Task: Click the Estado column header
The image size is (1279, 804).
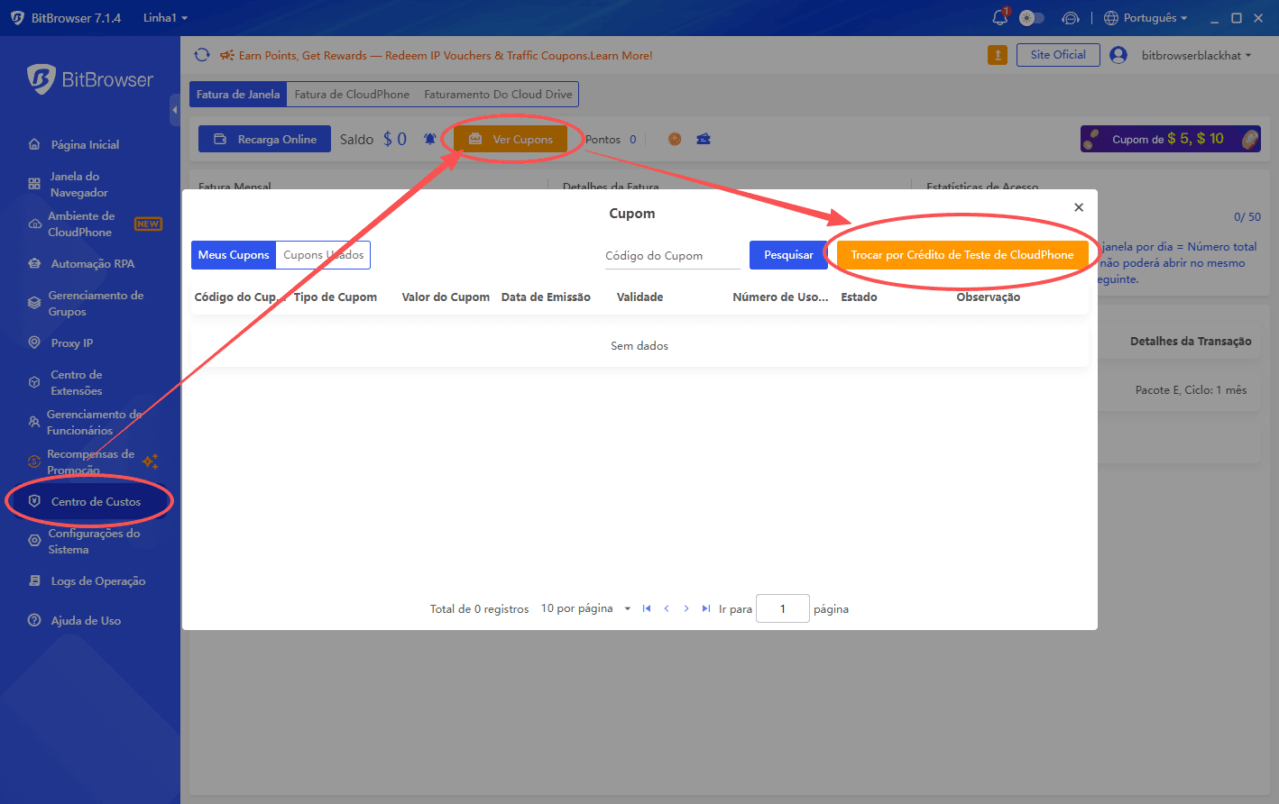Action: pyautogui.click(x=859, y=297)
